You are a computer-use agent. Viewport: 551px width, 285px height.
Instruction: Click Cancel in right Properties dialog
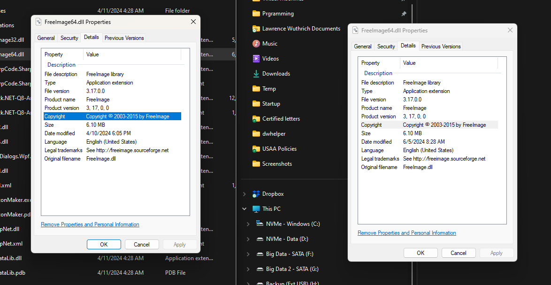coord(459,253)
